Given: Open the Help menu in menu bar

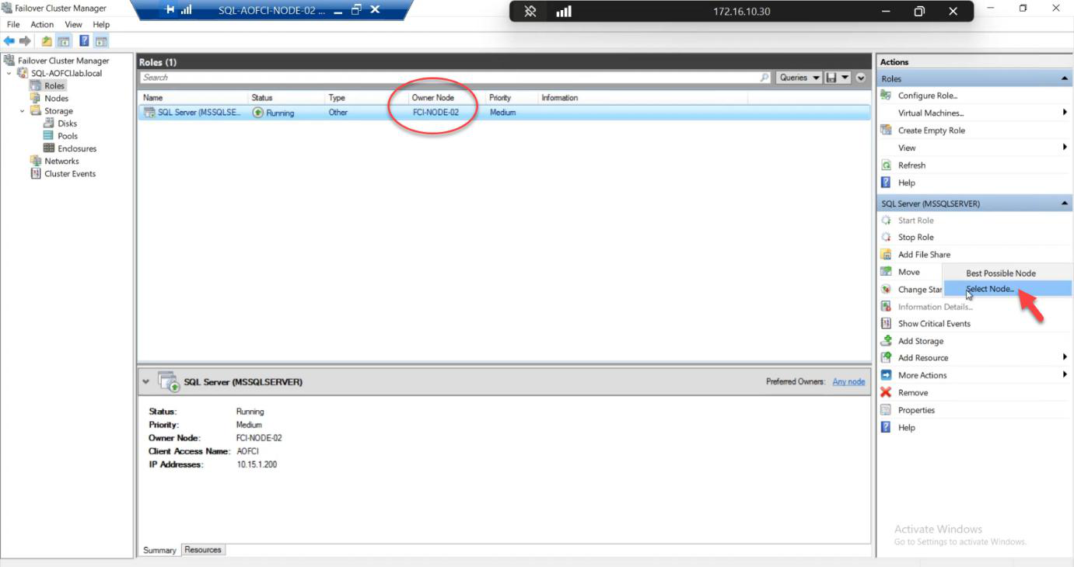Looking at the screenshot, I should coord(101,25).
